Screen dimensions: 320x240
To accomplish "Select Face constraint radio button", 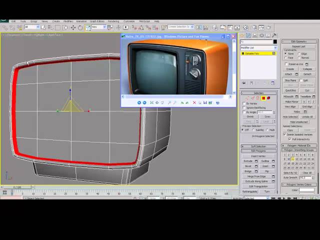I will pyautogui.click(x=285, y=58).
